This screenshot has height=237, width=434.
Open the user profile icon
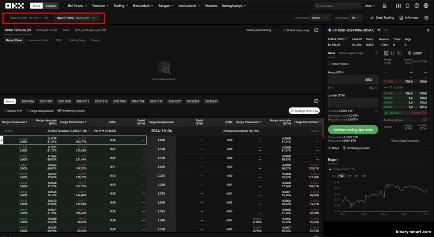pyautogui.click(x=384, y=6)
